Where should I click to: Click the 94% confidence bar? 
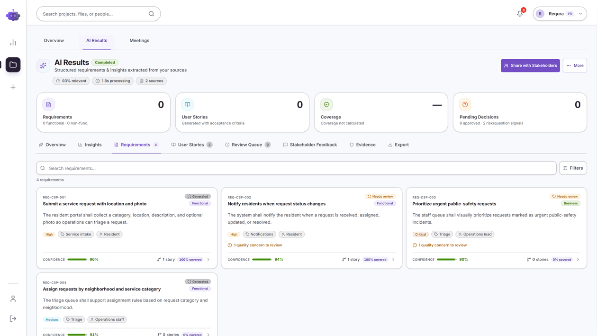[262, 260]
